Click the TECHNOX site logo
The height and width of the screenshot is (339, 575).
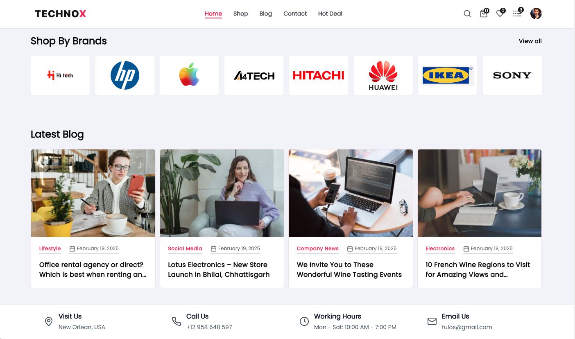tap(61, 14)
